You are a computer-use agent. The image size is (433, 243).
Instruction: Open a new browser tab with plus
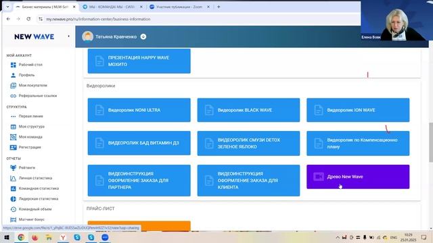(x=219, y=7)
